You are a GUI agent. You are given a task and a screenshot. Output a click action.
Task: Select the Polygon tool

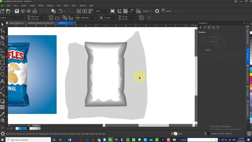[2, 74]
